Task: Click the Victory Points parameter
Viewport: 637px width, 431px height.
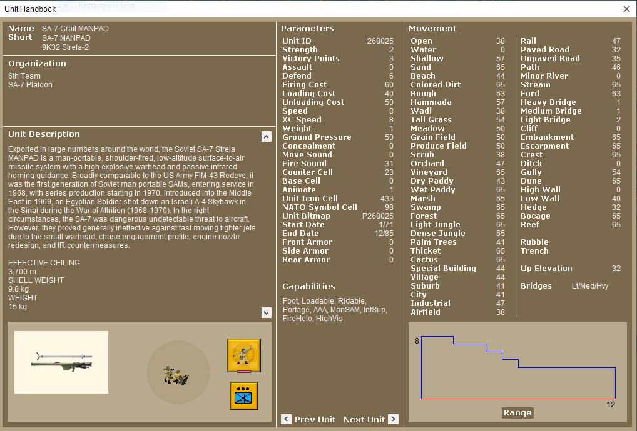Action: (x=338, y=58)
